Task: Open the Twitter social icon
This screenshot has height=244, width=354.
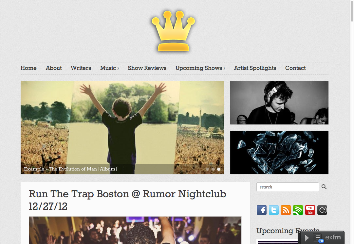Action: click(274, 210)
